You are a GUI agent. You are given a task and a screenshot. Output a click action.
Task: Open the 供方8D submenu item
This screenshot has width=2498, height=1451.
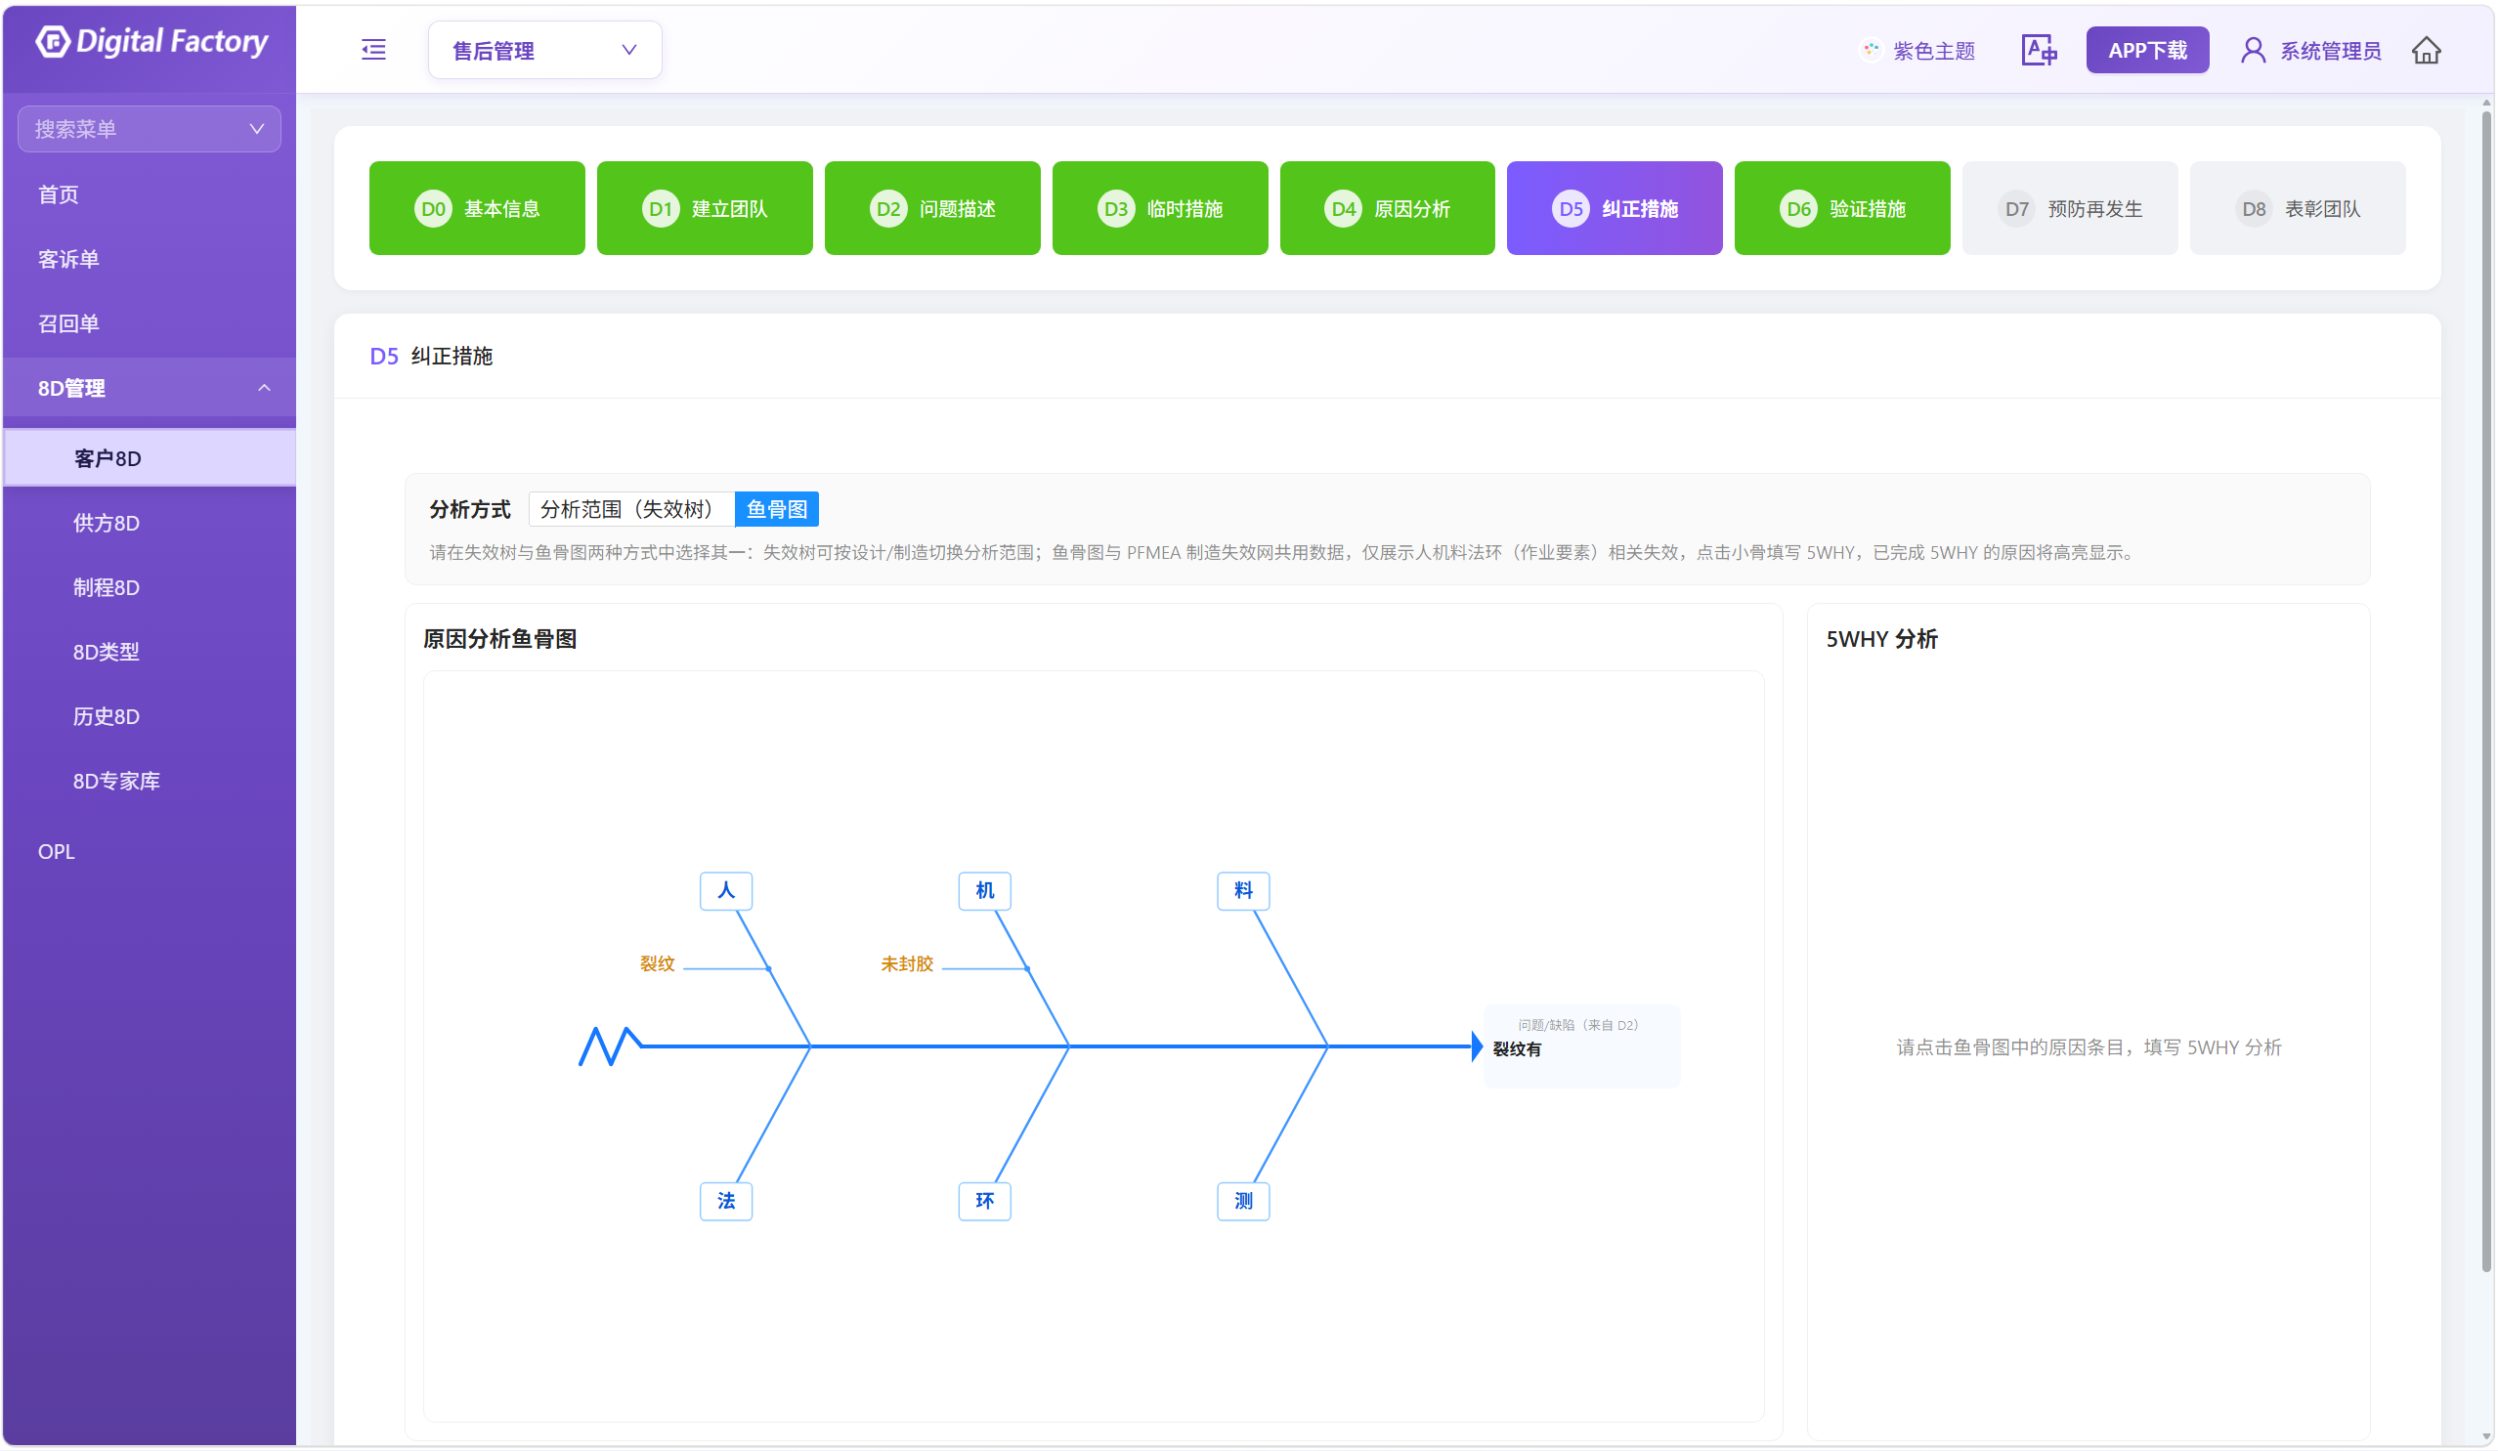coord(149,523)
